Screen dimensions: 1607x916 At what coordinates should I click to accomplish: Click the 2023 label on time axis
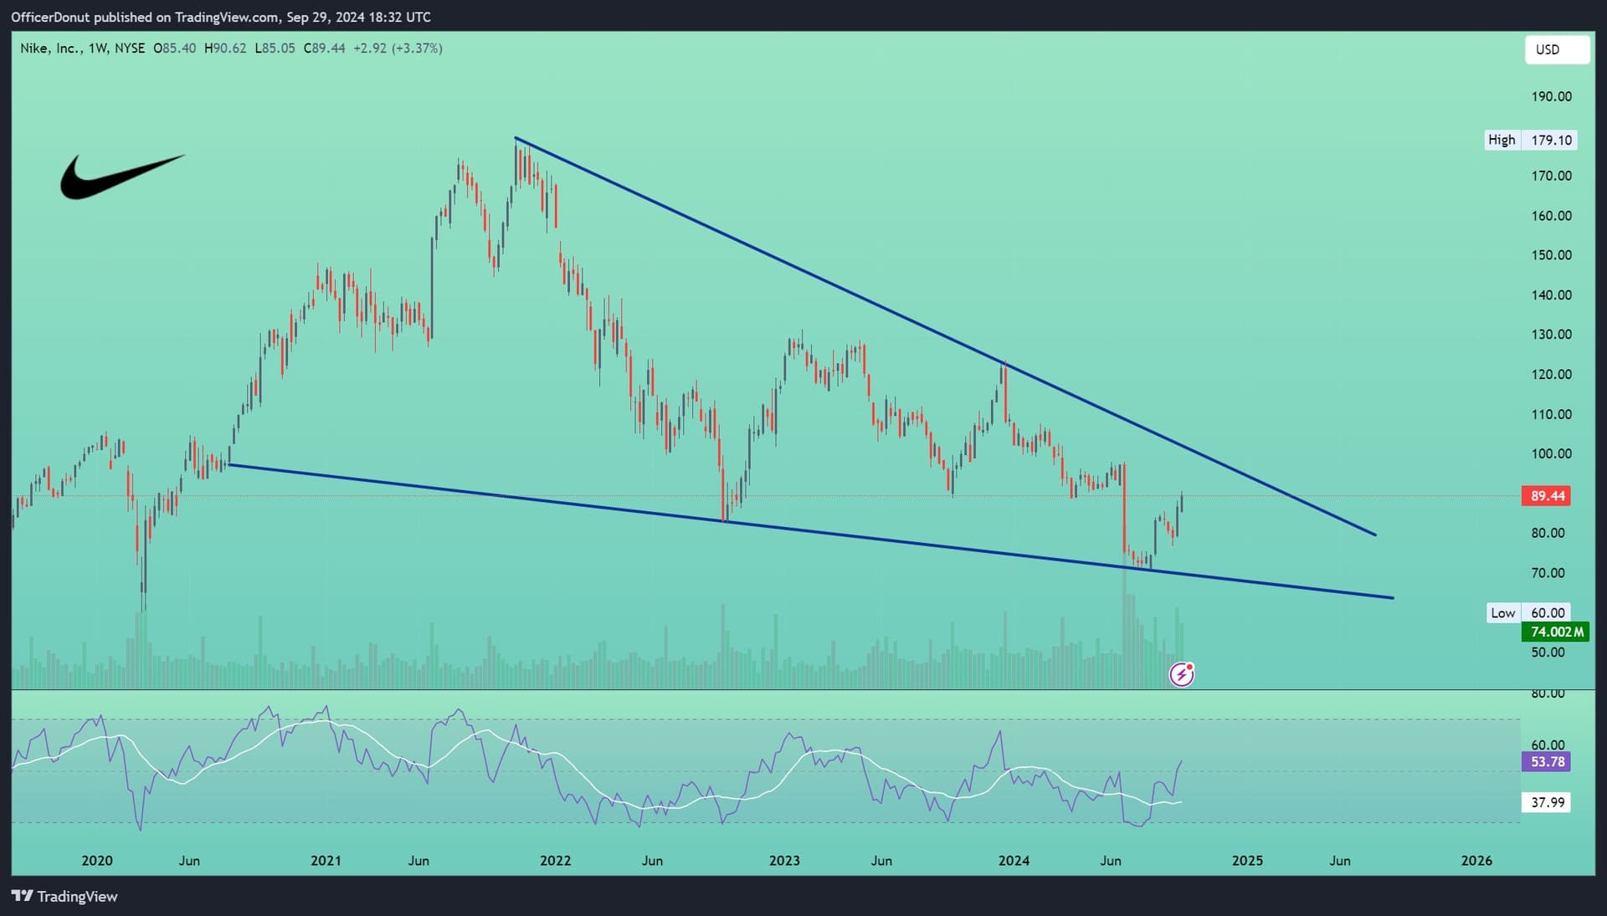(784, 860)
